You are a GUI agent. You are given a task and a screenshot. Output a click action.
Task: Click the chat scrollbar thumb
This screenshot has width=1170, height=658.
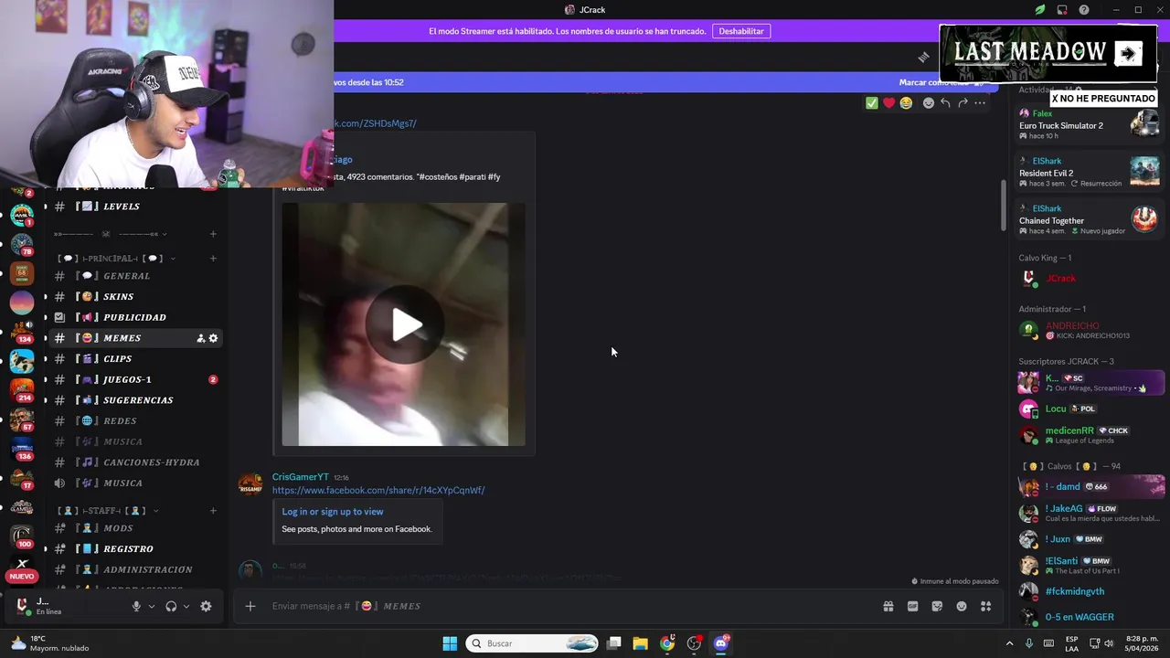pos(1004,206)
